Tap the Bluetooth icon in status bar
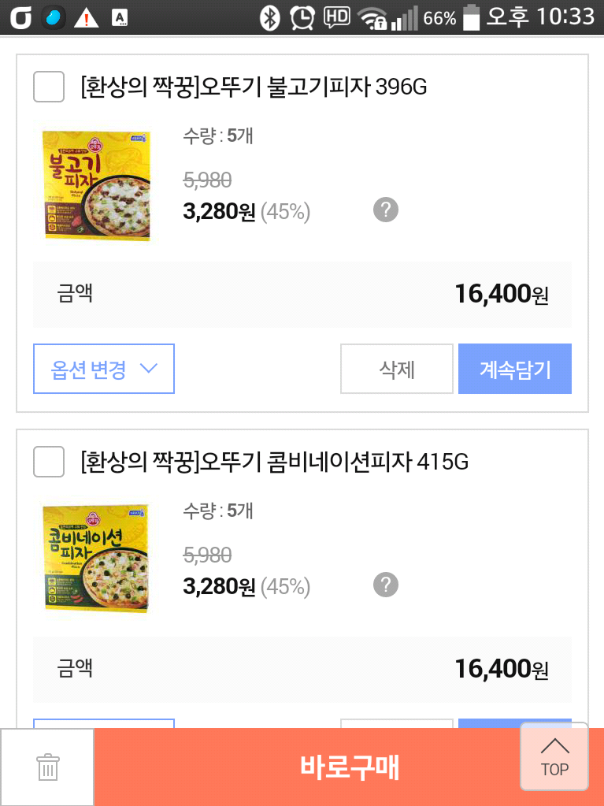 click(x=270, y=17)
